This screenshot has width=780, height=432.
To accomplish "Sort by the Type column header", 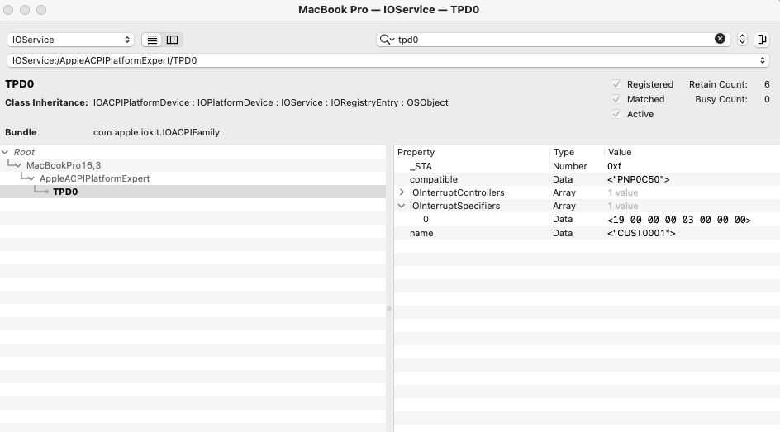I will click(x=564, y=152).
